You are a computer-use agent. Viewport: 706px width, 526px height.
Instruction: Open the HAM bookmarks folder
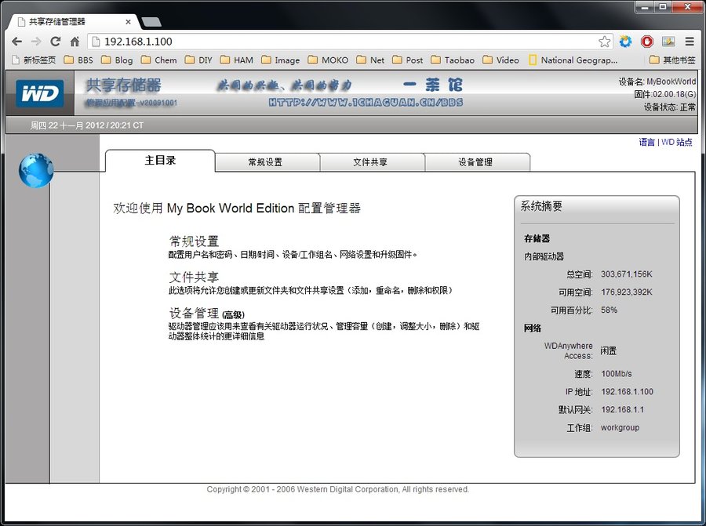(x=237, y=60)
